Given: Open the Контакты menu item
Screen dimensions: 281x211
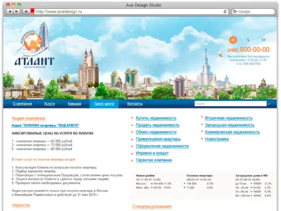Looking at the screenshot, I should [135, 104].
